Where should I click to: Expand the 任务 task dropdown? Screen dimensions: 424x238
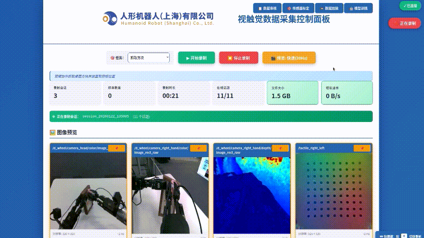[x=148, y=58]
